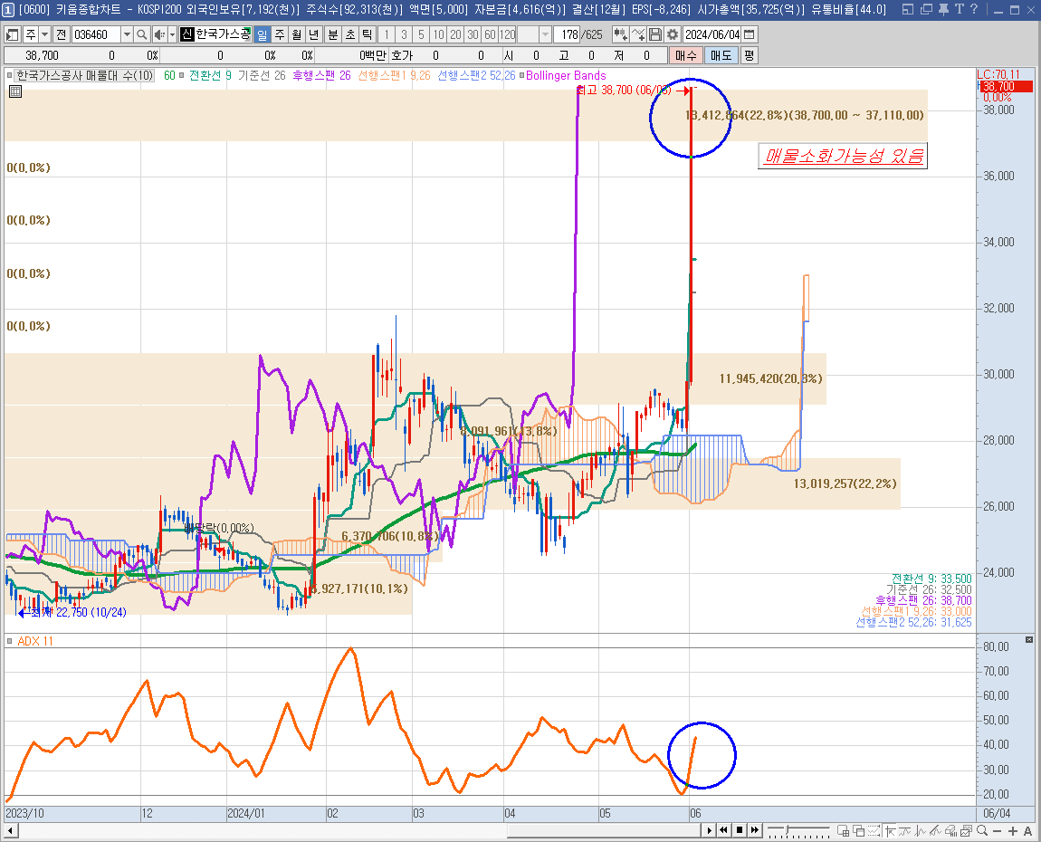Click the date field 2024/06/04

click(x=712, y=34)
